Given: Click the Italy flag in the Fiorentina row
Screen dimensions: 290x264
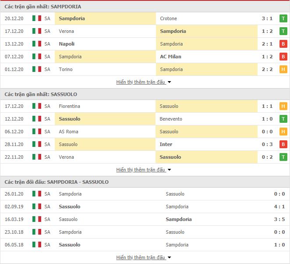Looking at the screenshot, I should tap(37, 106).
